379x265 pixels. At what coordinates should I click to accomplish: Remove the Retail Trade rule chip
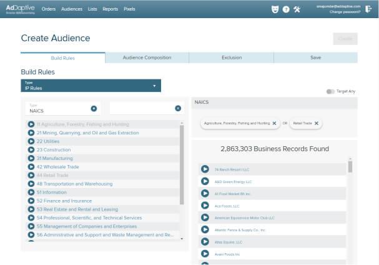pyautogui.click(x=317, y=123)
